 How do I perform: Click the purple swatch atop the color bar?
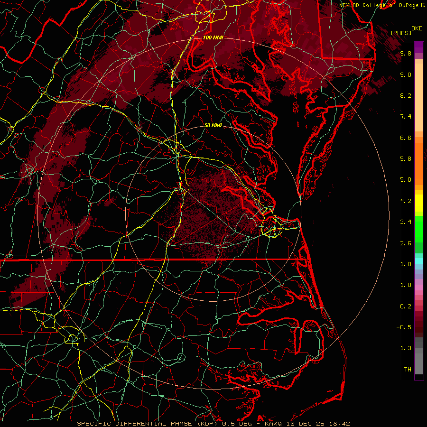coord(419,47)
